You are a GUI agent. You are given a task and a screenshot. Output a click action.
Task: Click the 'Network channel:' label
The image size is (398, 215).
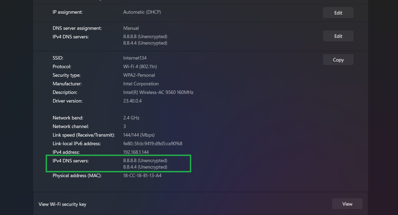pos(71,126)
